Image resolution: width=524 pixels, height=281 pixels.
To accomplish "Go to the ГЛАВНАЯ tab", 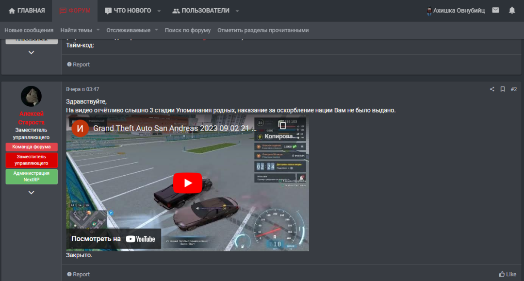I will click(x=27, y=11).
